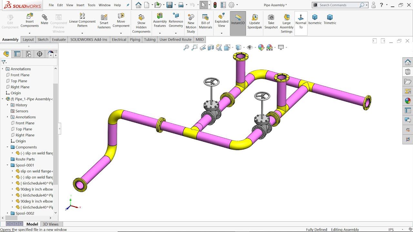
Task: Collapse the Components folder
Action: click(7, 147)
